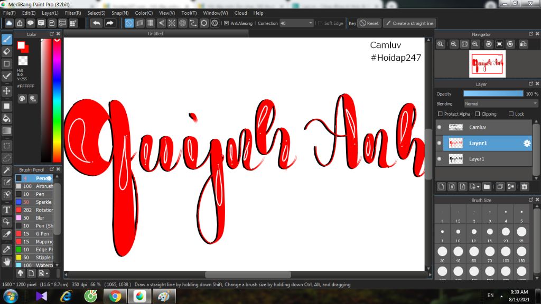Open the File menu
The height and width of the screenshot is (304, 541).
pos(10,13)
